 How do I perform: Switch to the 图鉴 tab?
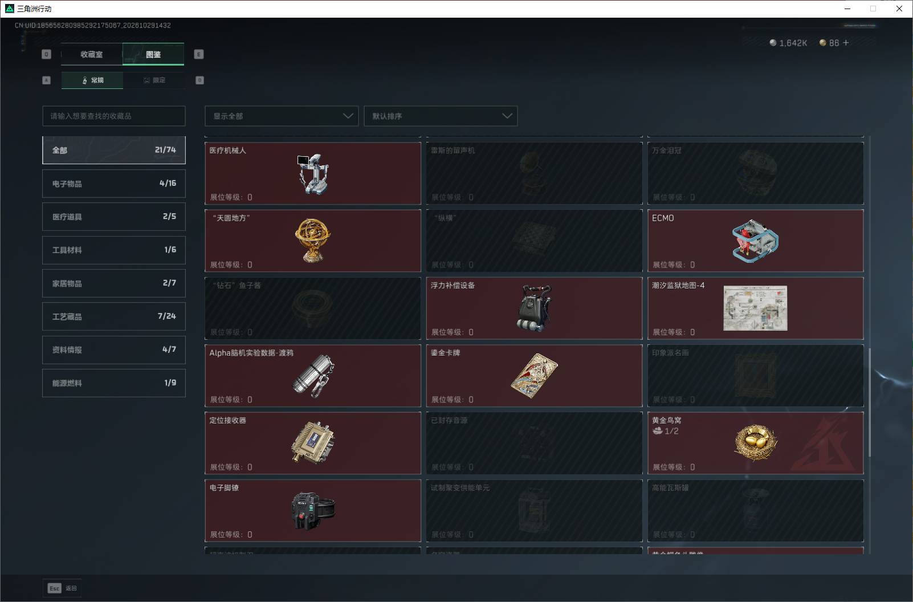pyautogui.click(x=153, y=54)
